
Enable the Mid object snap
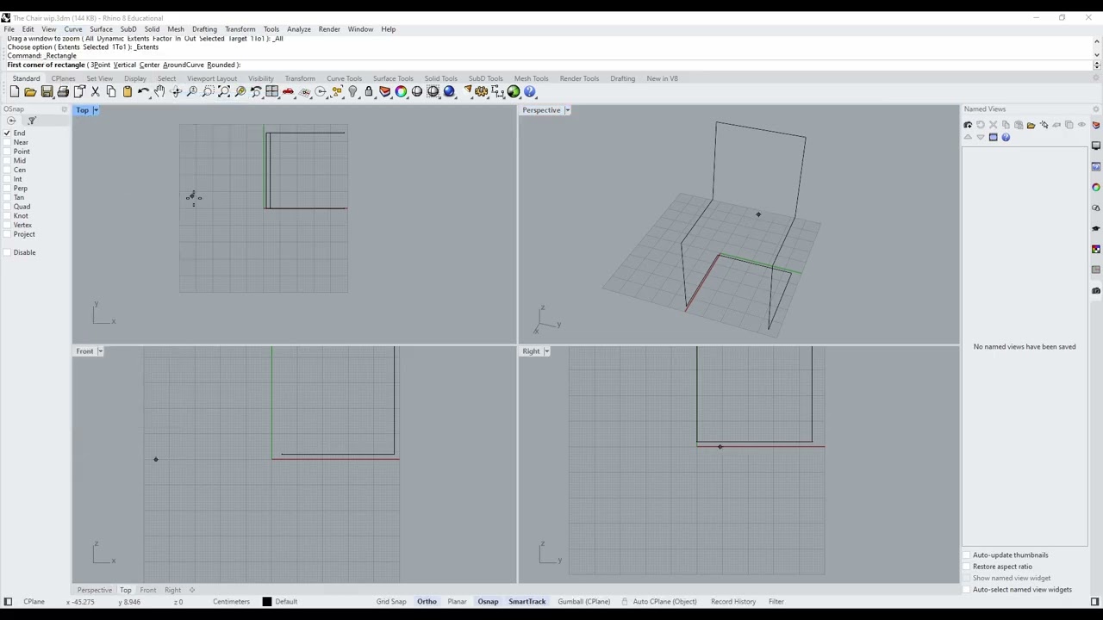pos(7,160)
